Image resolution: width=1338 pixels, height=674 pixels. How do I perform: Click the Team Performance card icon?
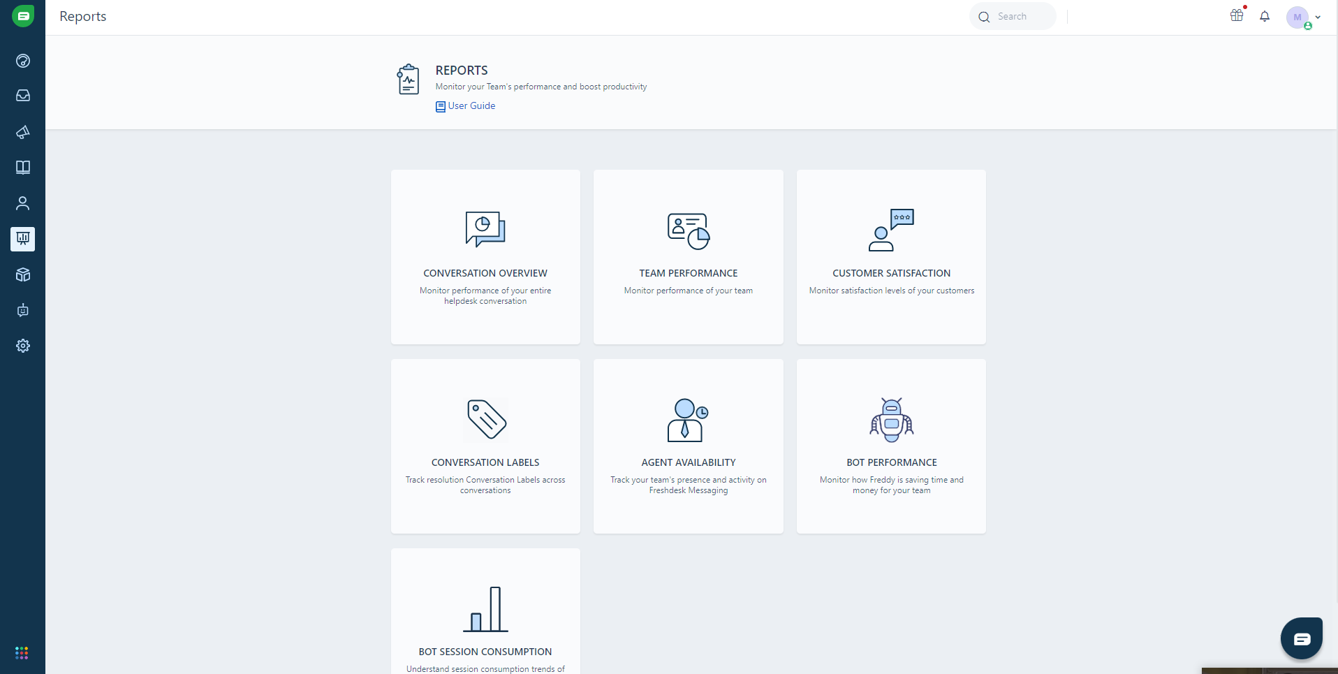click(x=689, y=231)
